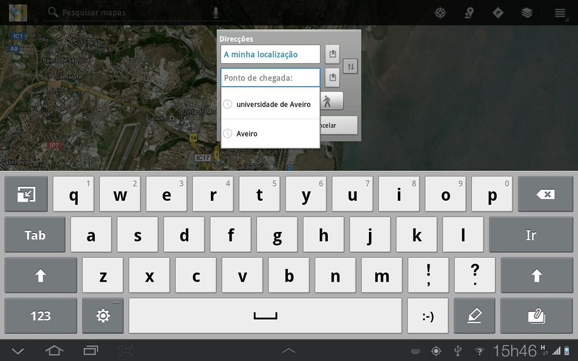Open keyboard settings gear key
578x361 pixels.
point(103,316)
